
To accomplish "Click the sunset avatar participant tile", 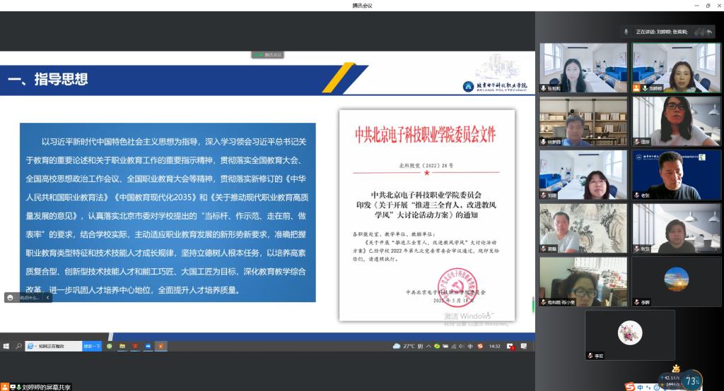I will [x=676, y=281].
